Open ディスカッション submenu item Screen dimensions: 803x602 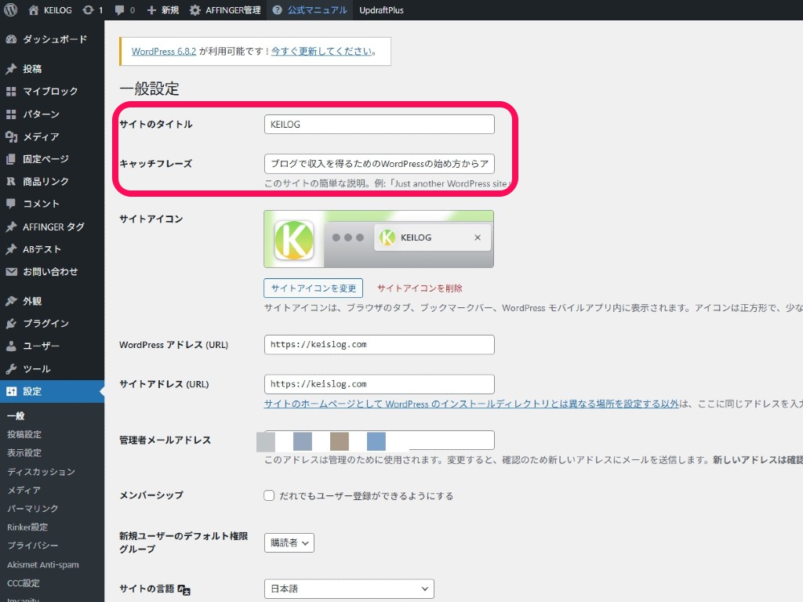point(41,471)
